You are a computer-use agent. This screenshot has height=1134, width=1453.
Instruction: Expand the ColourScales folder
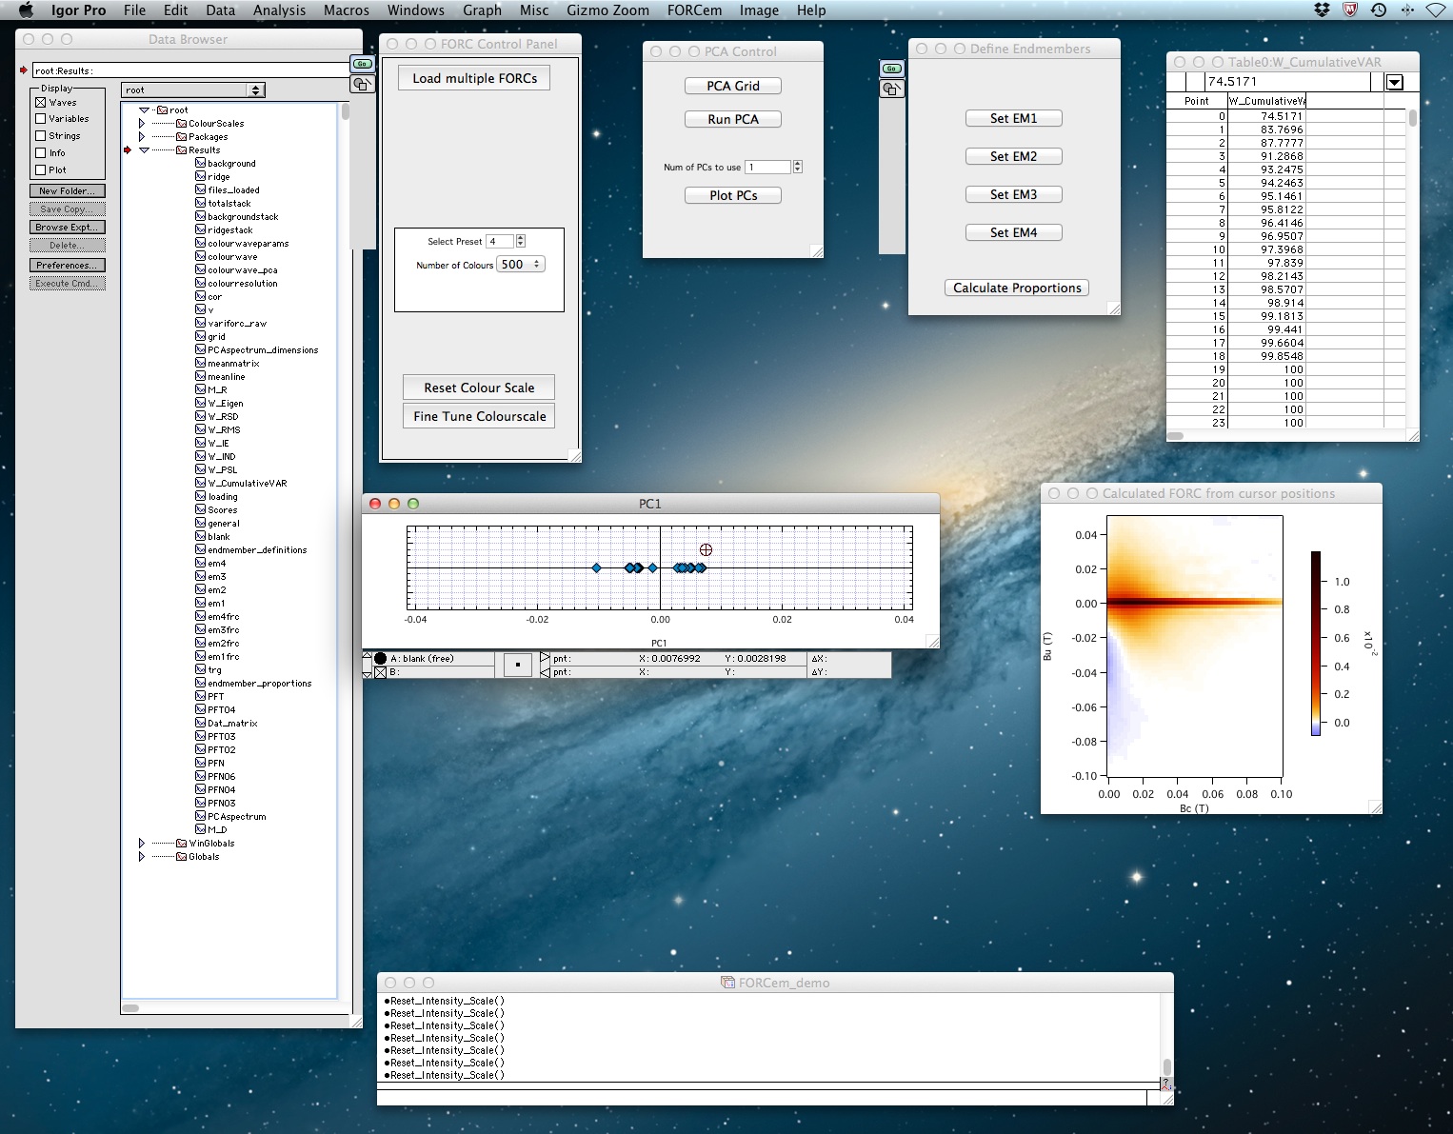142,124
